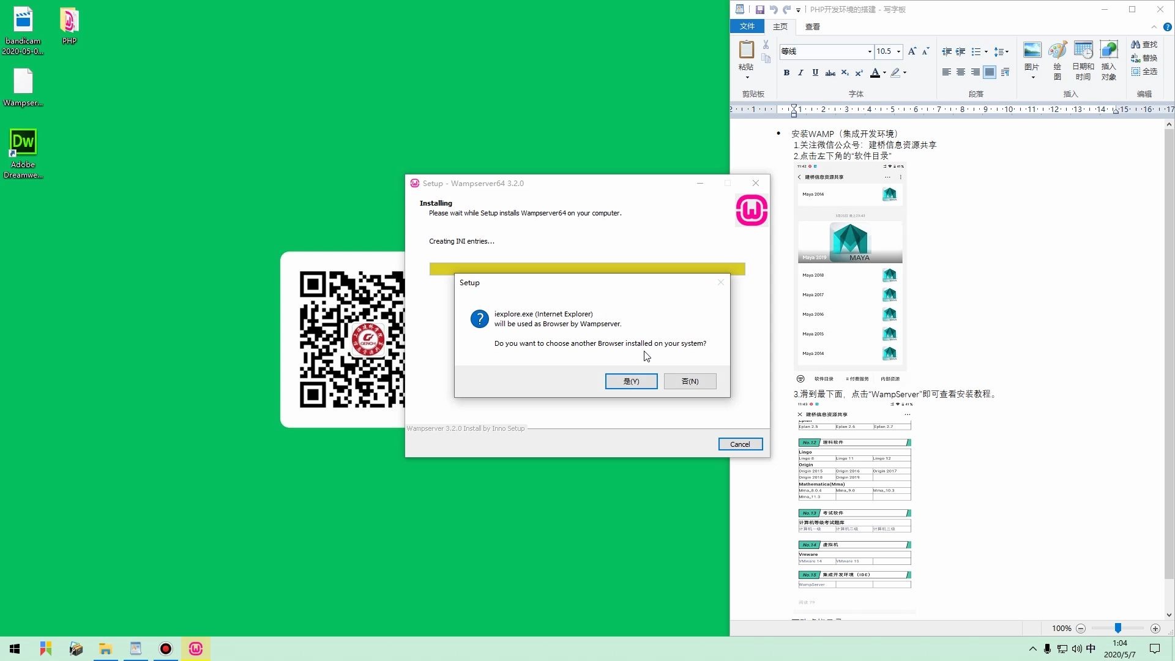The width and height of the screenshot is (1175, 661).
Task: Click Wampserver setup icon in taskbar
Action: click(x=196, y=649)
